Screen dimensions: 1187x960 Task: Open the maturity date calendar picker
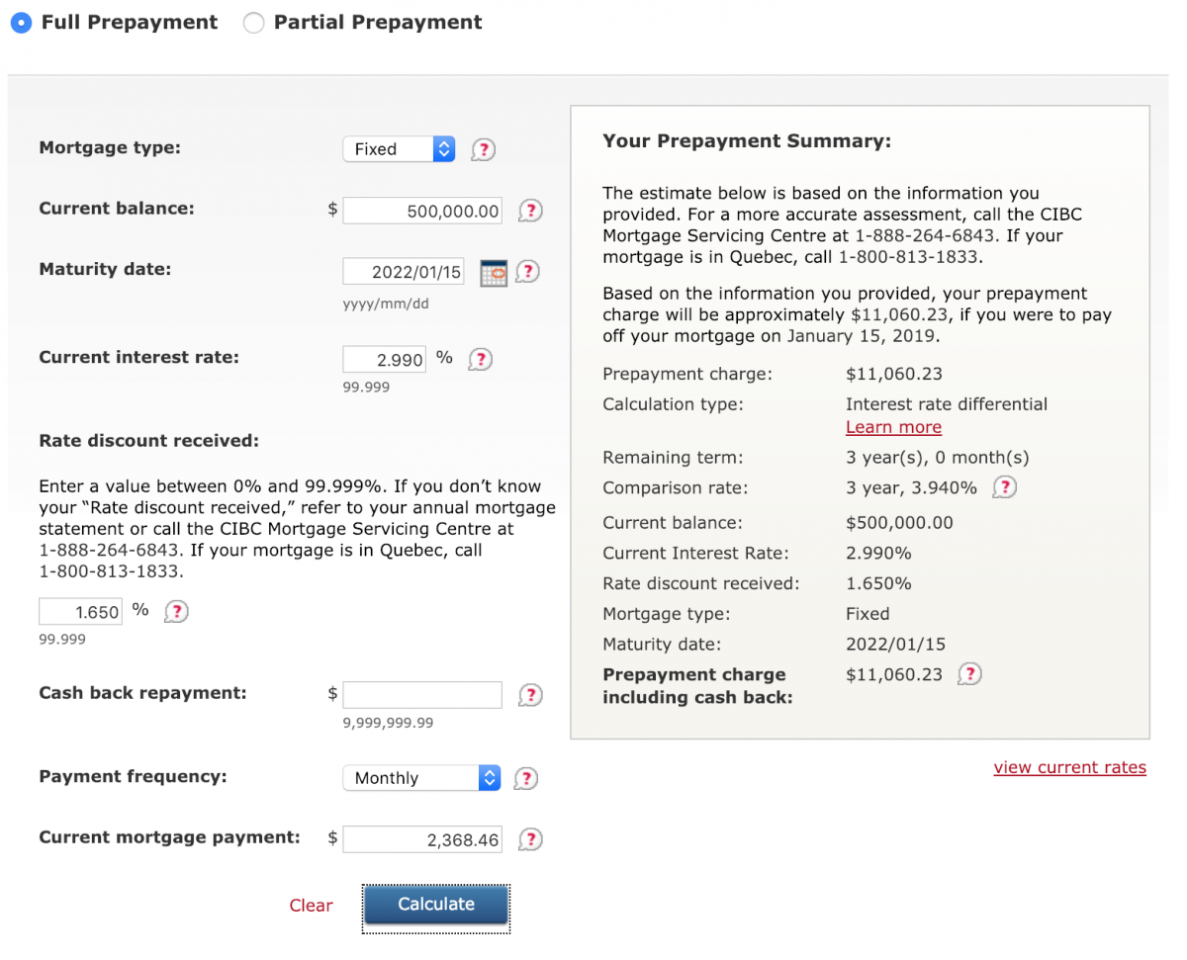coord(492,272)
